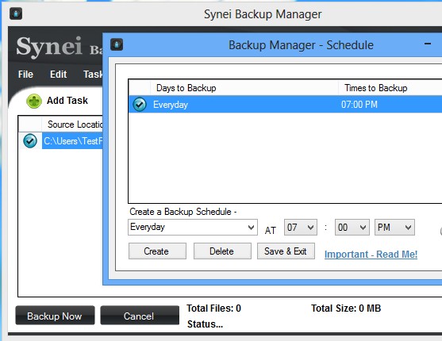Viewport: 442px width, 341px height.
Task: Open the File menu
Action: pyautogui.click(x=25, y=75)
